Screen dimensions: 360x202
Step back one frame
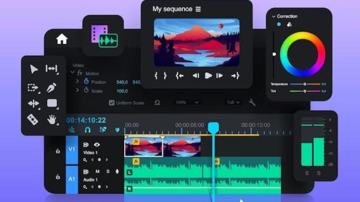click(196, 75)
